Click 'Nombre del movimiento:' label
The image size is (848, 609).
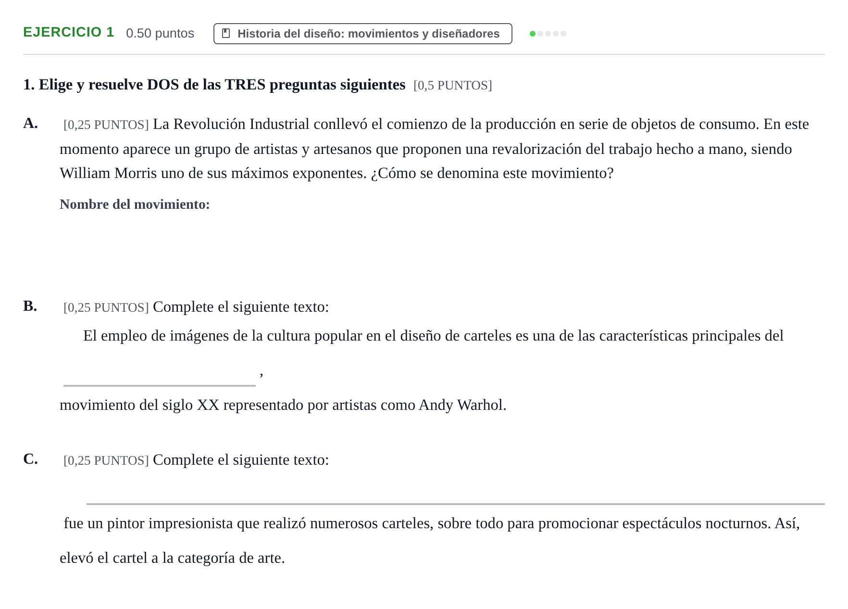click(135, 204)
